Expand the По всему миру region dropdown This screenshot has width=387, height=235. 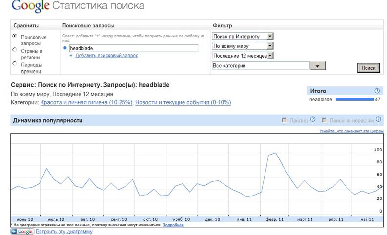coord(270,46)
